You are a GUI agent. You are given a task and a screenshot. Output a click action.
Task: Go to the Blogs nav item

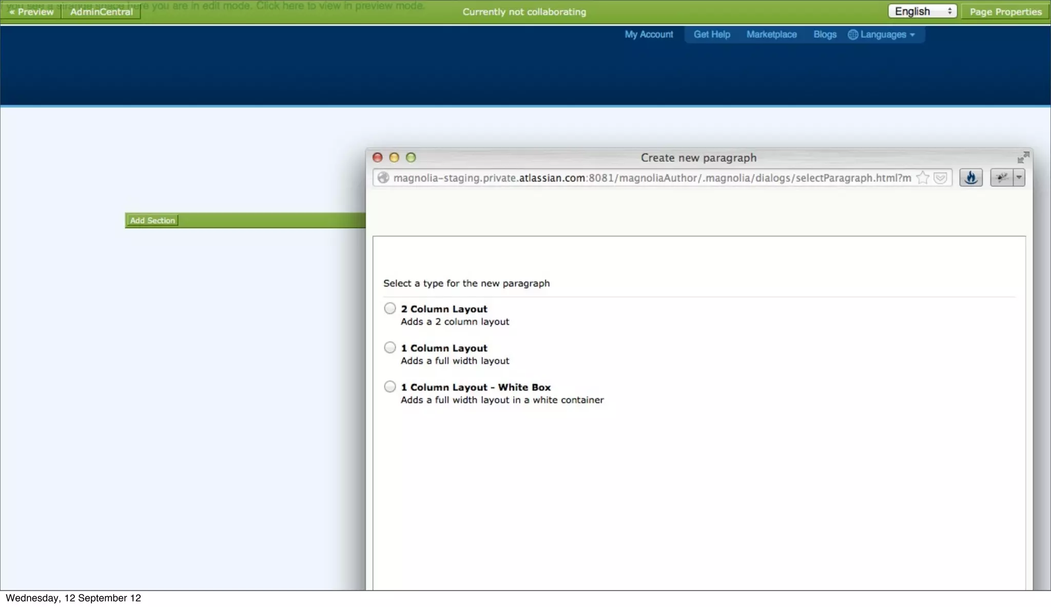click(825, 34)
